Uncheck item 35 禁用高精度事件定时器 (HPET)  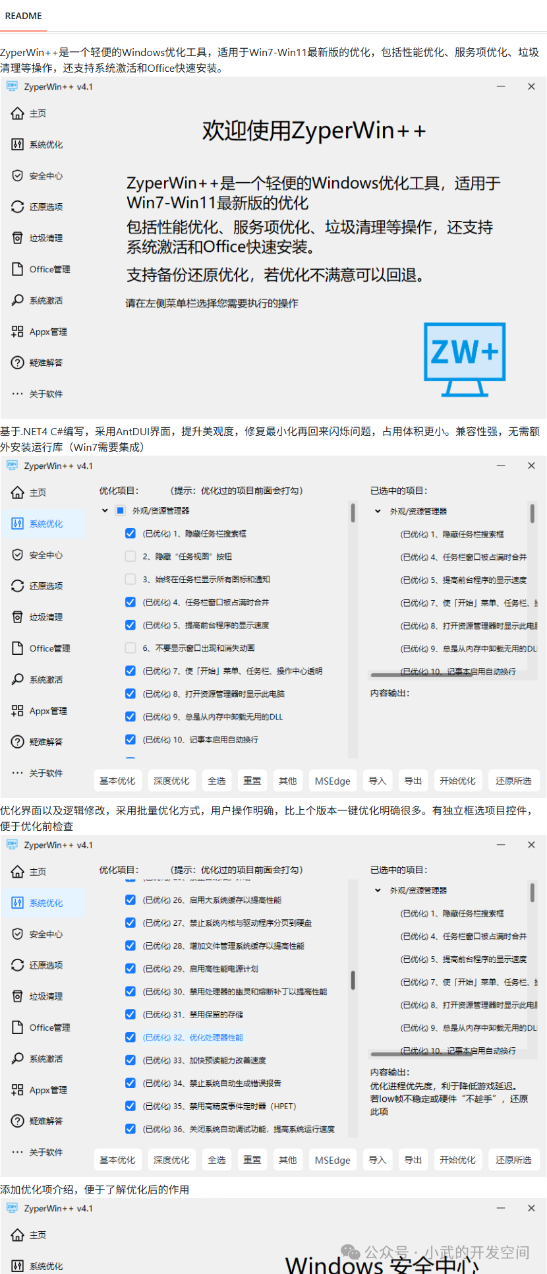(x=130, y=1107)
